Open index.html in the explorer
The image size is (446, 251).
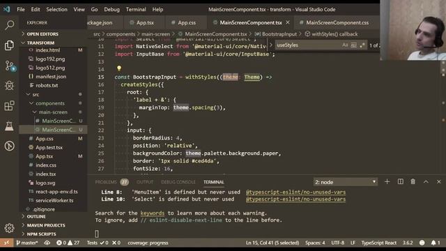pyautogui.click(x=48, y=50)
